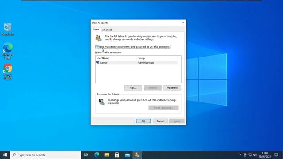Close the User Accounts dialog
The height and width of the screenshot is (159, 283).
pos(183,23)
